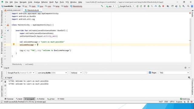Open the Favorites side panel
This screenshot has height=109, width=194.
point(2,62)
